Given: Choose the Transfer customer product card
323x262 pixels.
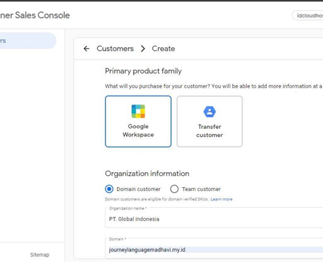Looking at the screenshot, I should [x=209, y=122].
